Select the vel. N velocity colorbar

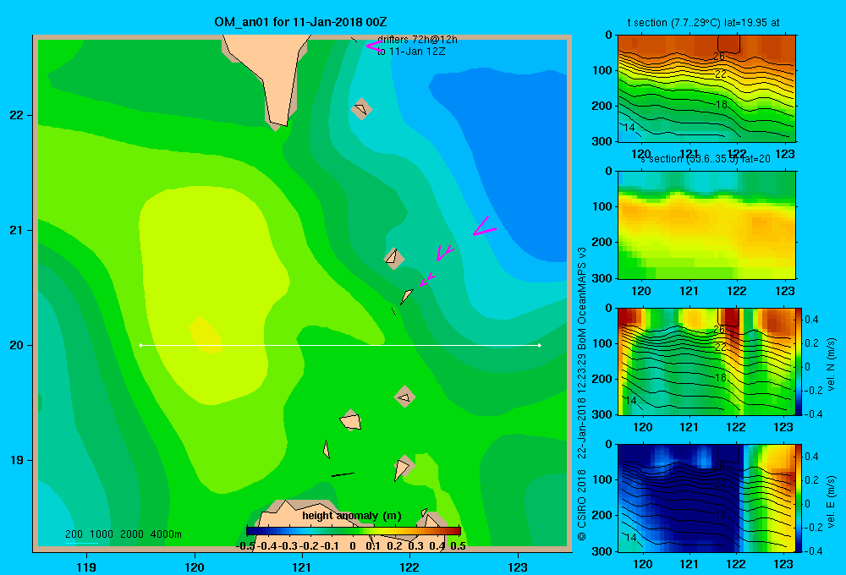pos(799,361)
